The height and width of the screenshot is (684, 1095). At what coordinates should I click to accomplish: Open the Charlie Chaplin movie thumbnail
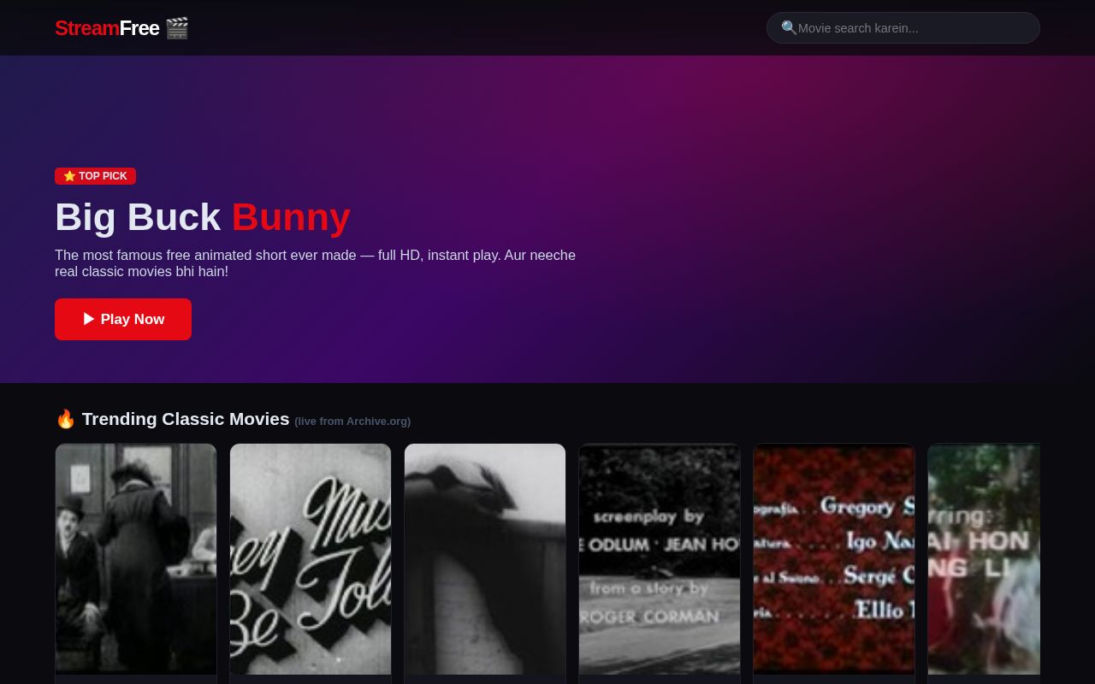(x=136, y=559)
